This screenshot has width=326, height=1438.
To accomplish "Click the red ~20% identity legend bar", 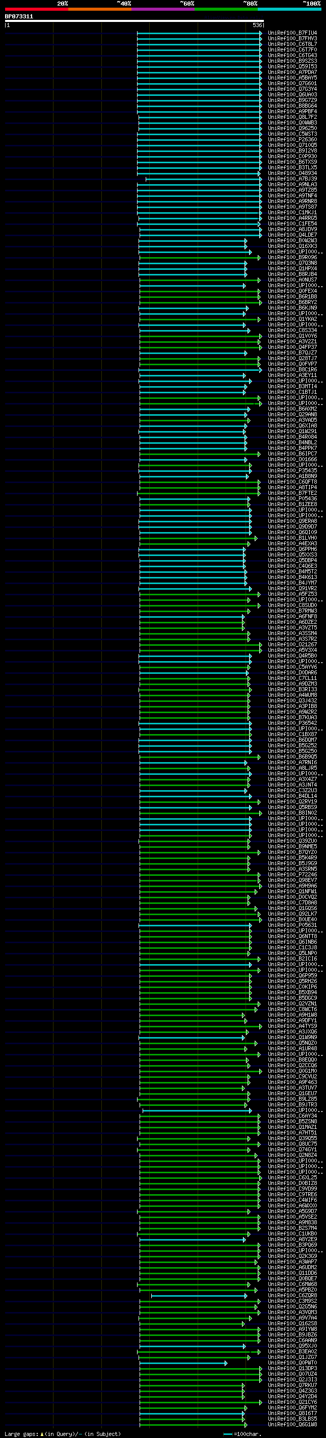I will [36, 9].
